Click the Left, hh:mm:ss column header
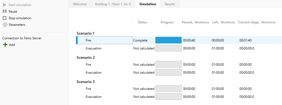The height and width of the screenshot is (105, 282). tap(224, 22)
